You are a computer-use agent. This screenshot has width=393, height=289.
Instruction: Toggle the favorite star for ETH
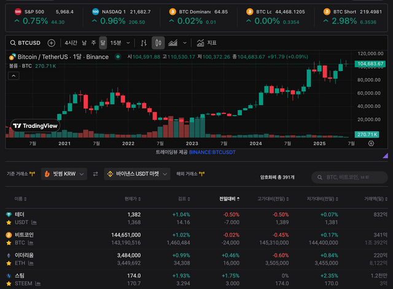pyautogui.click(x=9, y=263)
